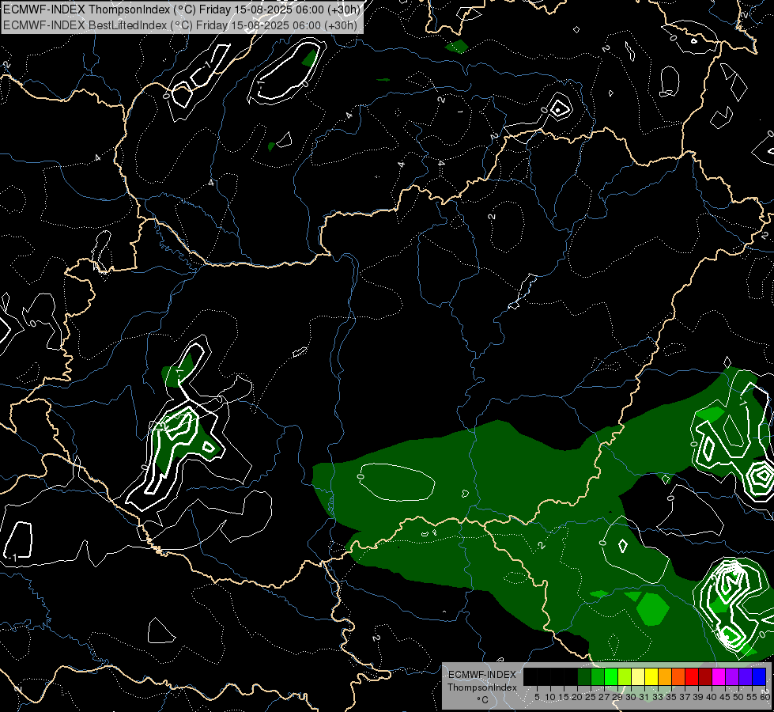
Task: Click the legend tick label 33
Action: [658, 697]
